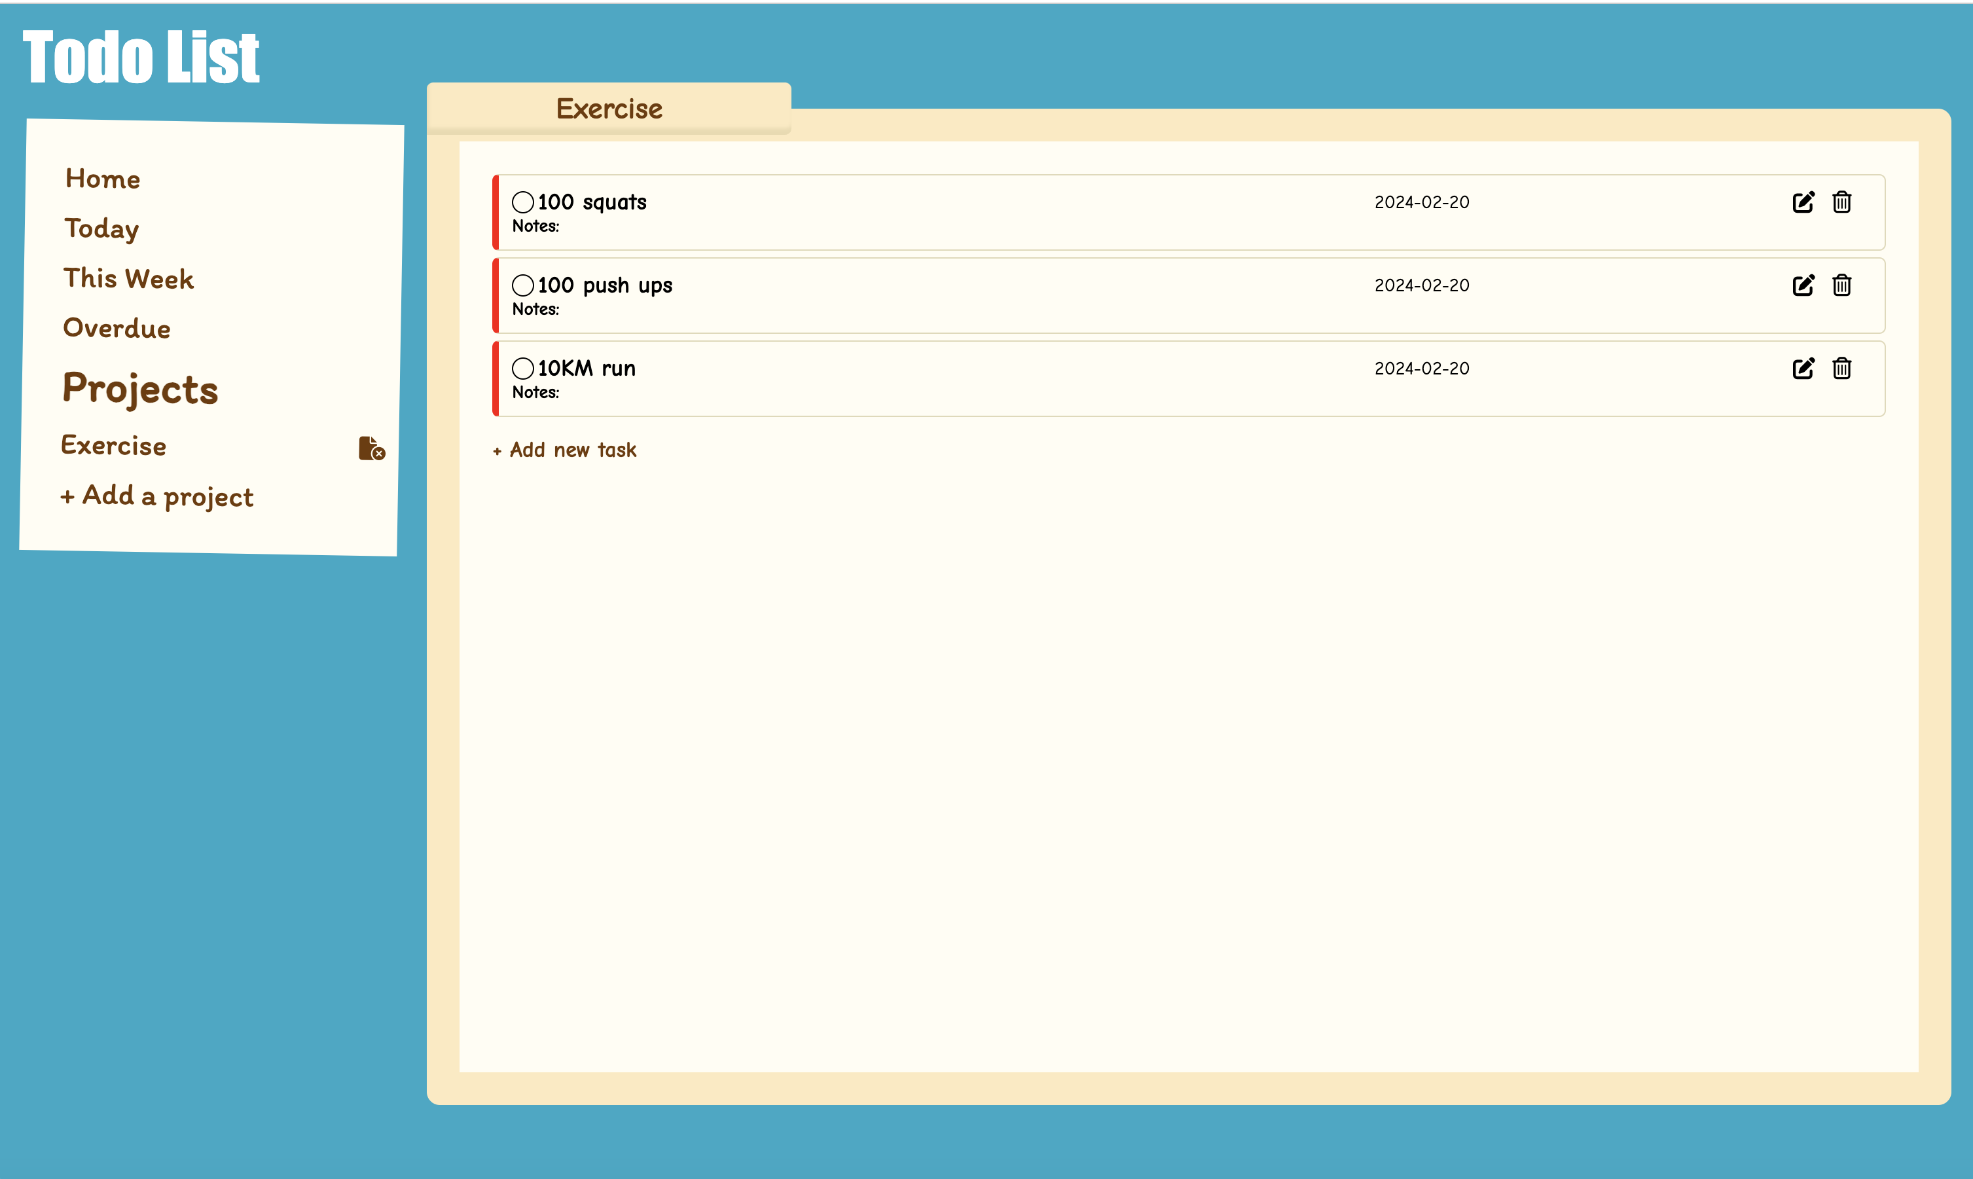Remove the Exercise project via file icon

pos(371,448)
